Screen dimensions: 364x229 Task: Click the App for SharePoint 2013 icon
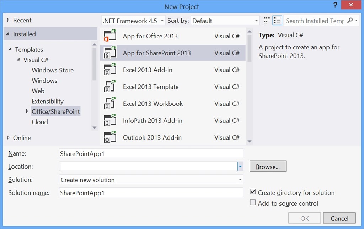point(109,53)
